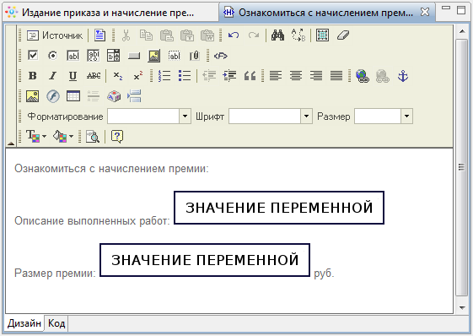The image size is (473, 336).
Task: Toggle superscript formatting
Action: (x=138, y=76)
